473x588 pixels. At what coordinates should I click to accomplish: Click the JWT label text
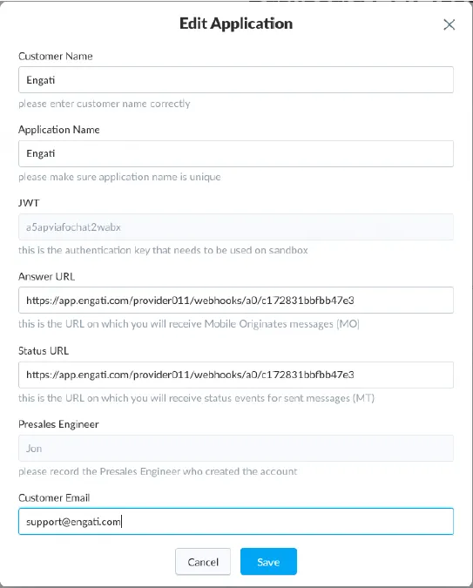click(29, 203)
